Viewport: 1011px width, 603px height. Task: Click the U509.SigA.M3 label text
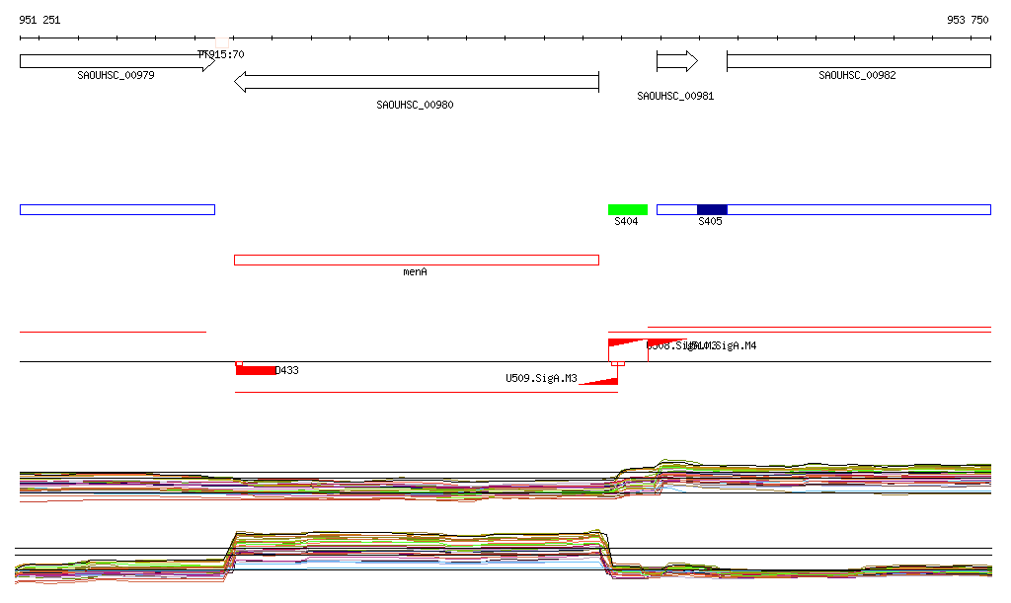point(541,378)
